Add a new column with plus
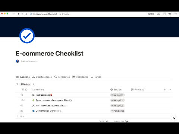This screenshot has height=134, width=179. [x=164, y=89]
